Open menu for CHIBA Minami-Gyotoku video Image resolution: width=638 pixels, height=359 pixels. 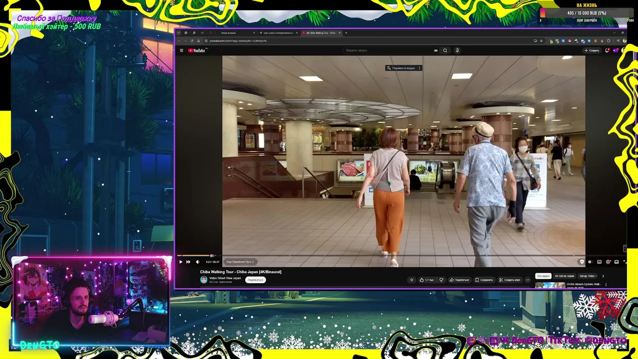coord(606,285)
